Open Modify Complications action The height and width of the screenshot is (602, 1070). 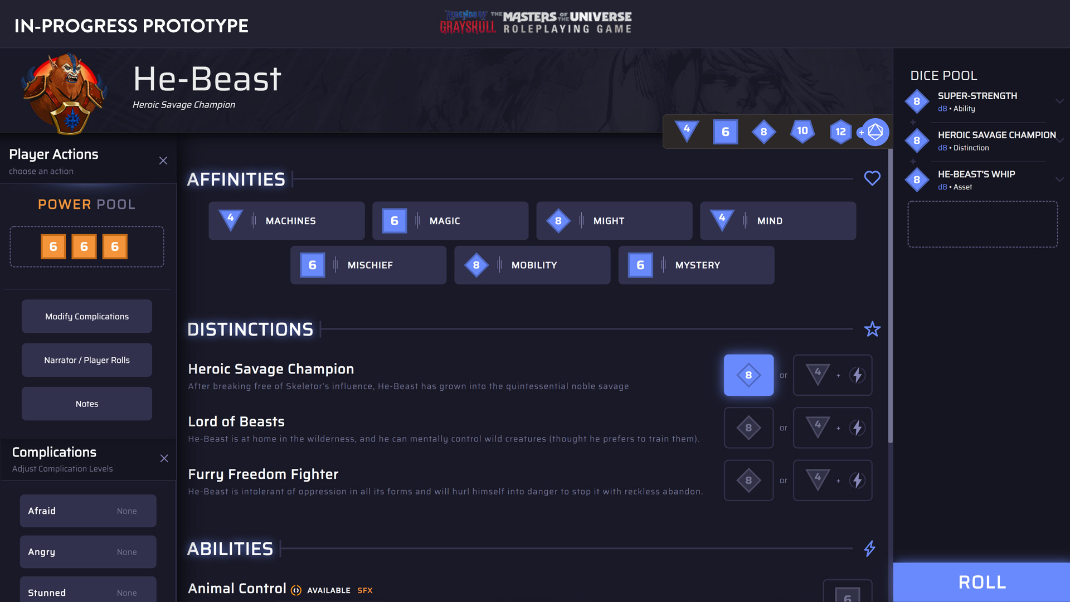click(87, 316)
